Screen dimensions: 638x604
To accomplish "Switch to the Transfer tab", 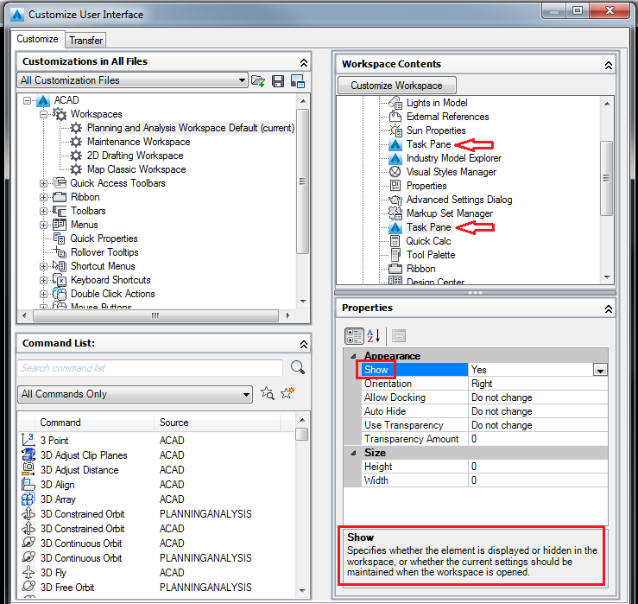I will (85, 41).
